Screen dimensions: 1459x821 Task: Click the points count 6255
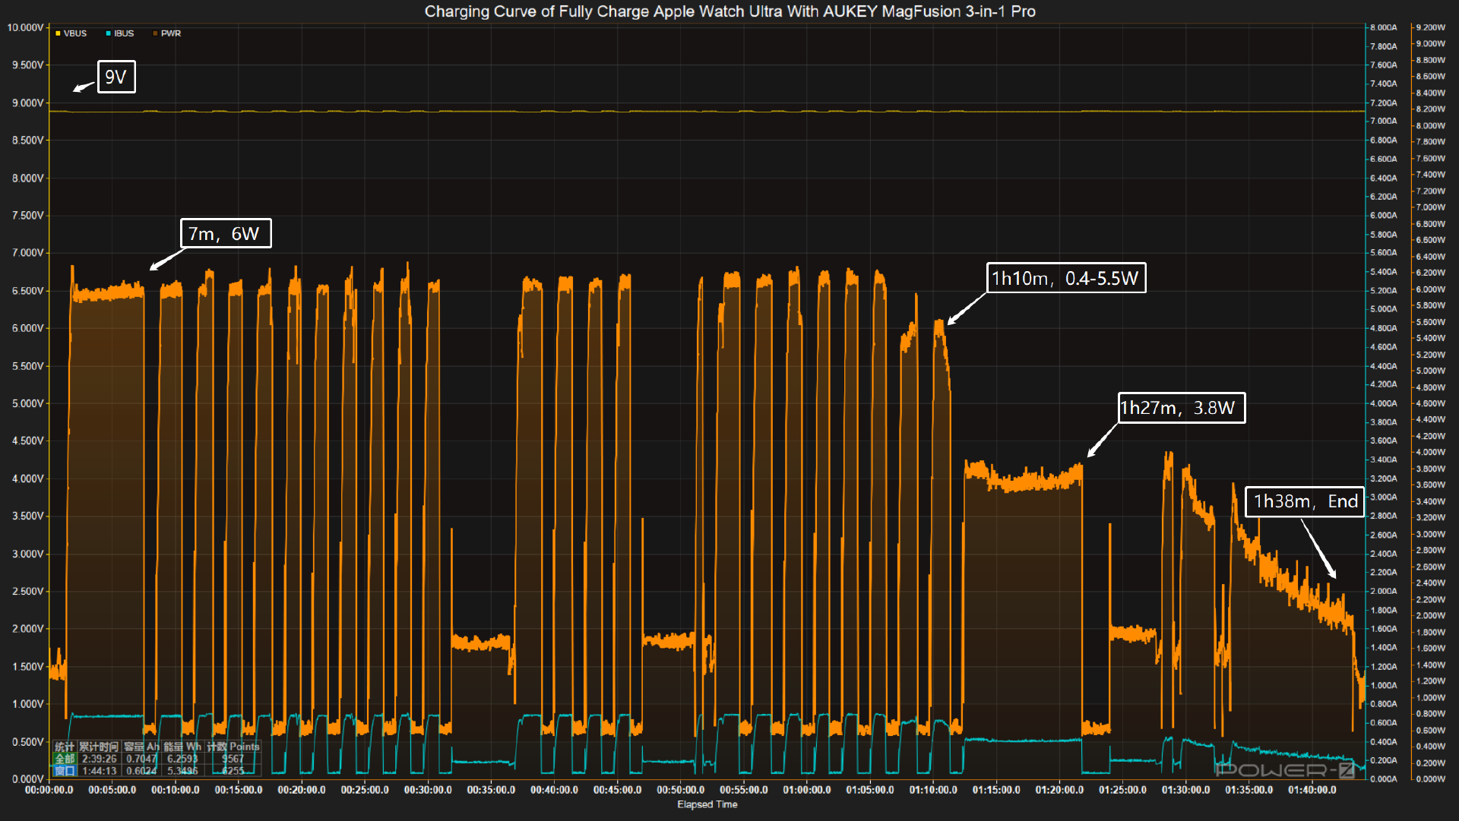click(233, 771)
